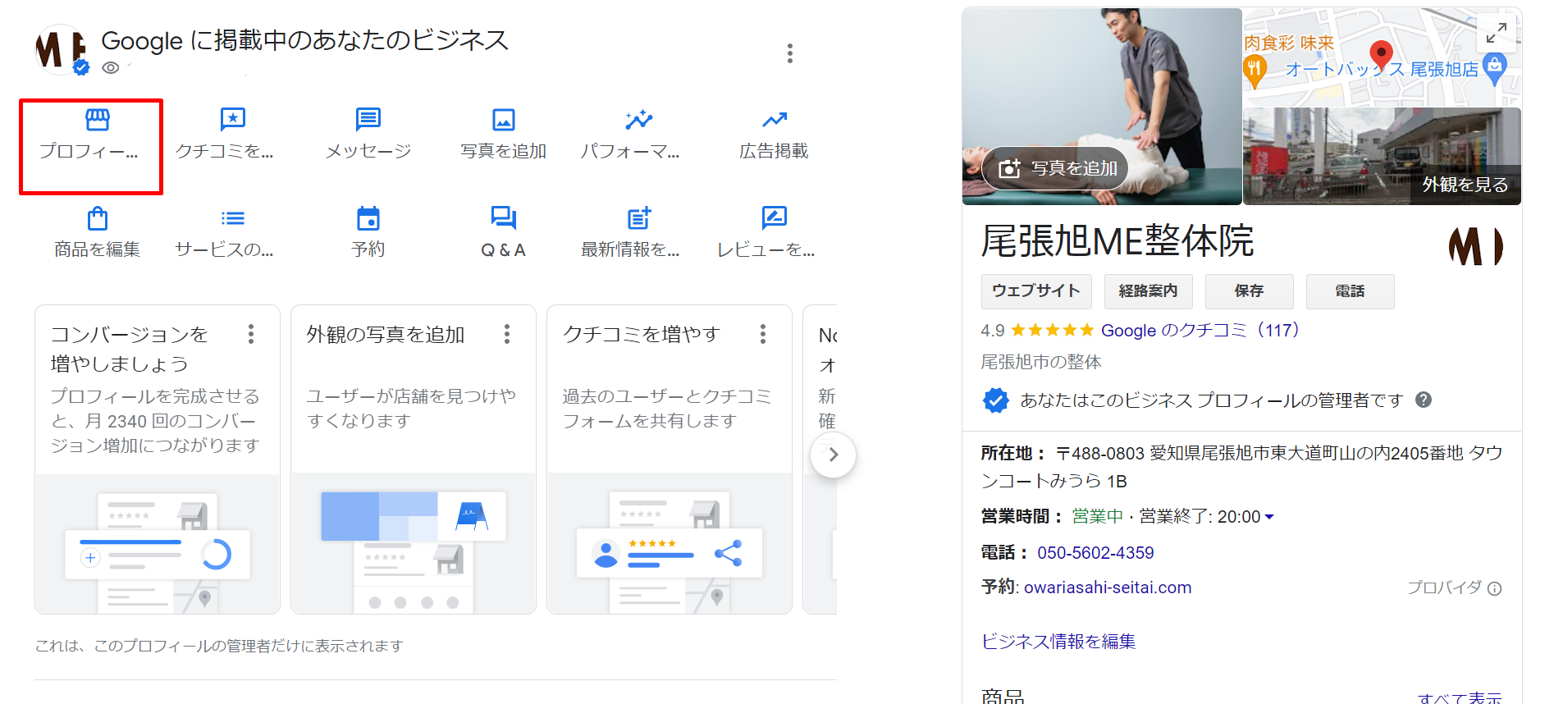Click the 保存 save button

(1249, 291)
